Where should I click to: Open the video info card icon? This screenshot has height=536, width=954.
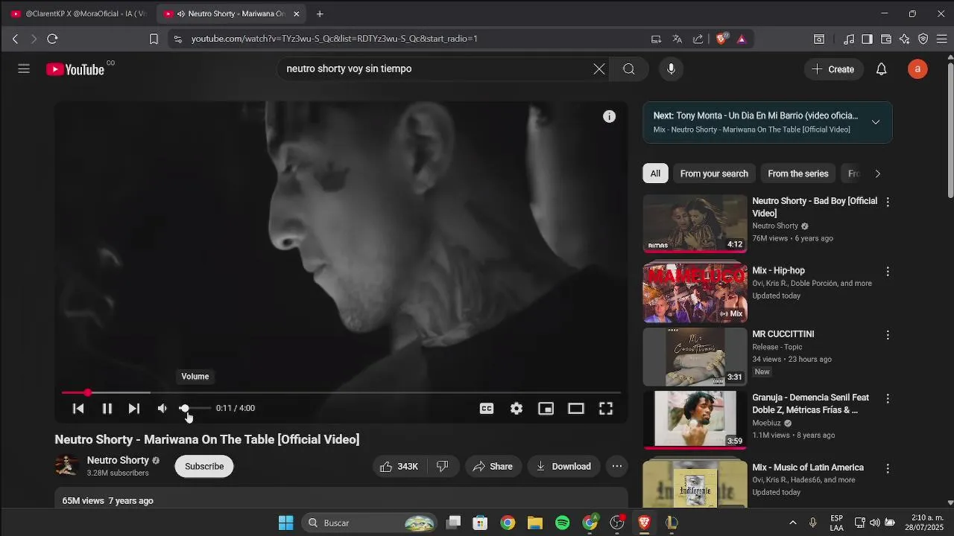[x=610, y=116]
